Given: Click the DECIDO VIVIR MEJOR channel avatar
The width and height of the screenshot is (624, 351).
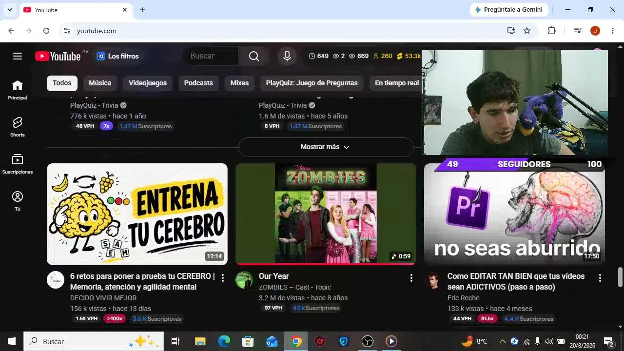Looking at the screenshot, I should [x=56, y=280].
